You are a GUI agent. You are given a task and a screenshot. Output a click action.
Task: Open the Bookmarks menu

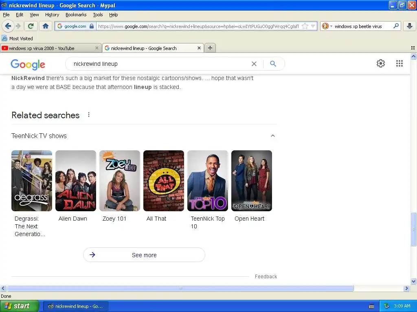click(x=76, y=15)
